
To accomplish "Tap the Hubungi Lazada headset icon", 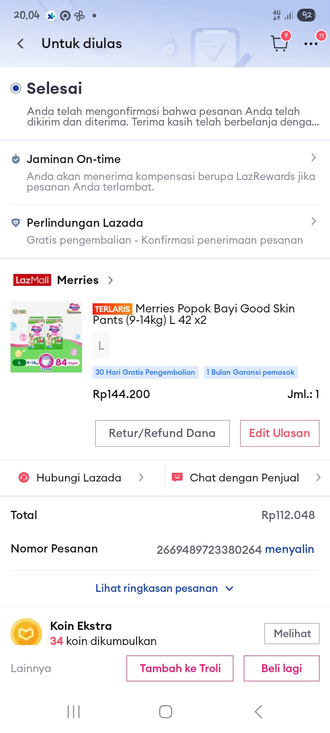I will (x=23, y=478).
